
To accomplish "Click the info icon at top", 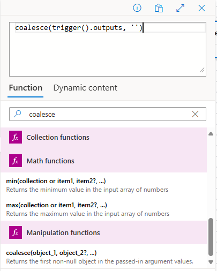I will pos(137,8).
